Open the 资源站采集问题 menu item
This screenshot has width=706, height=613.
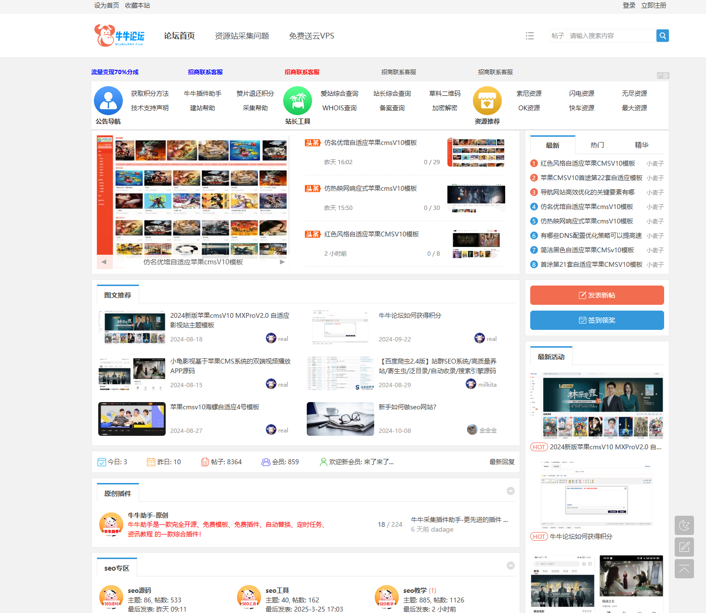tap(242, 36)
